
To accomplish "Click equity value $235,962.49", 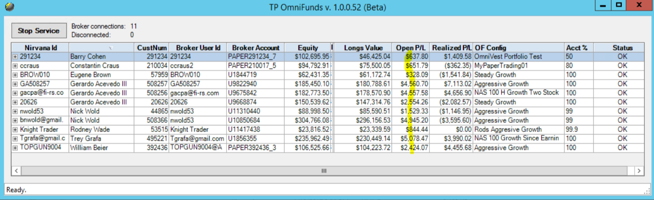I will point(308,138).
